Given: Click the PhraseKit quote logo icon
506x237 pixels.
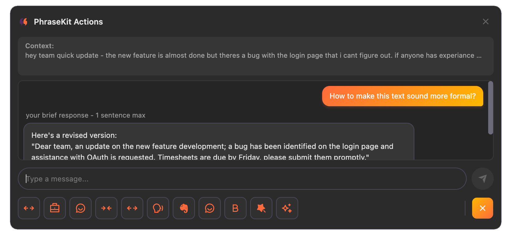Looking at the screenshot, I should (x=24, y=22).
